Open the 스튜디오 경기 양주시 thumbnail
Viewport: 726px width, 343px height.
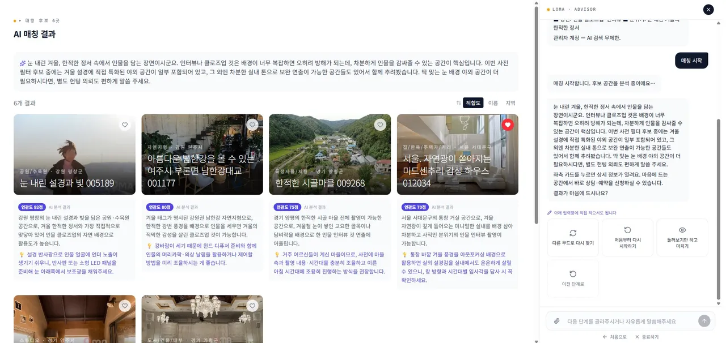tap(74, 319)
